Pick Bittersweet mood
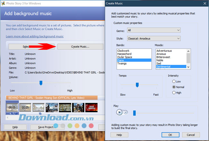This screenshot has width=209, height=141. [171, 57]
